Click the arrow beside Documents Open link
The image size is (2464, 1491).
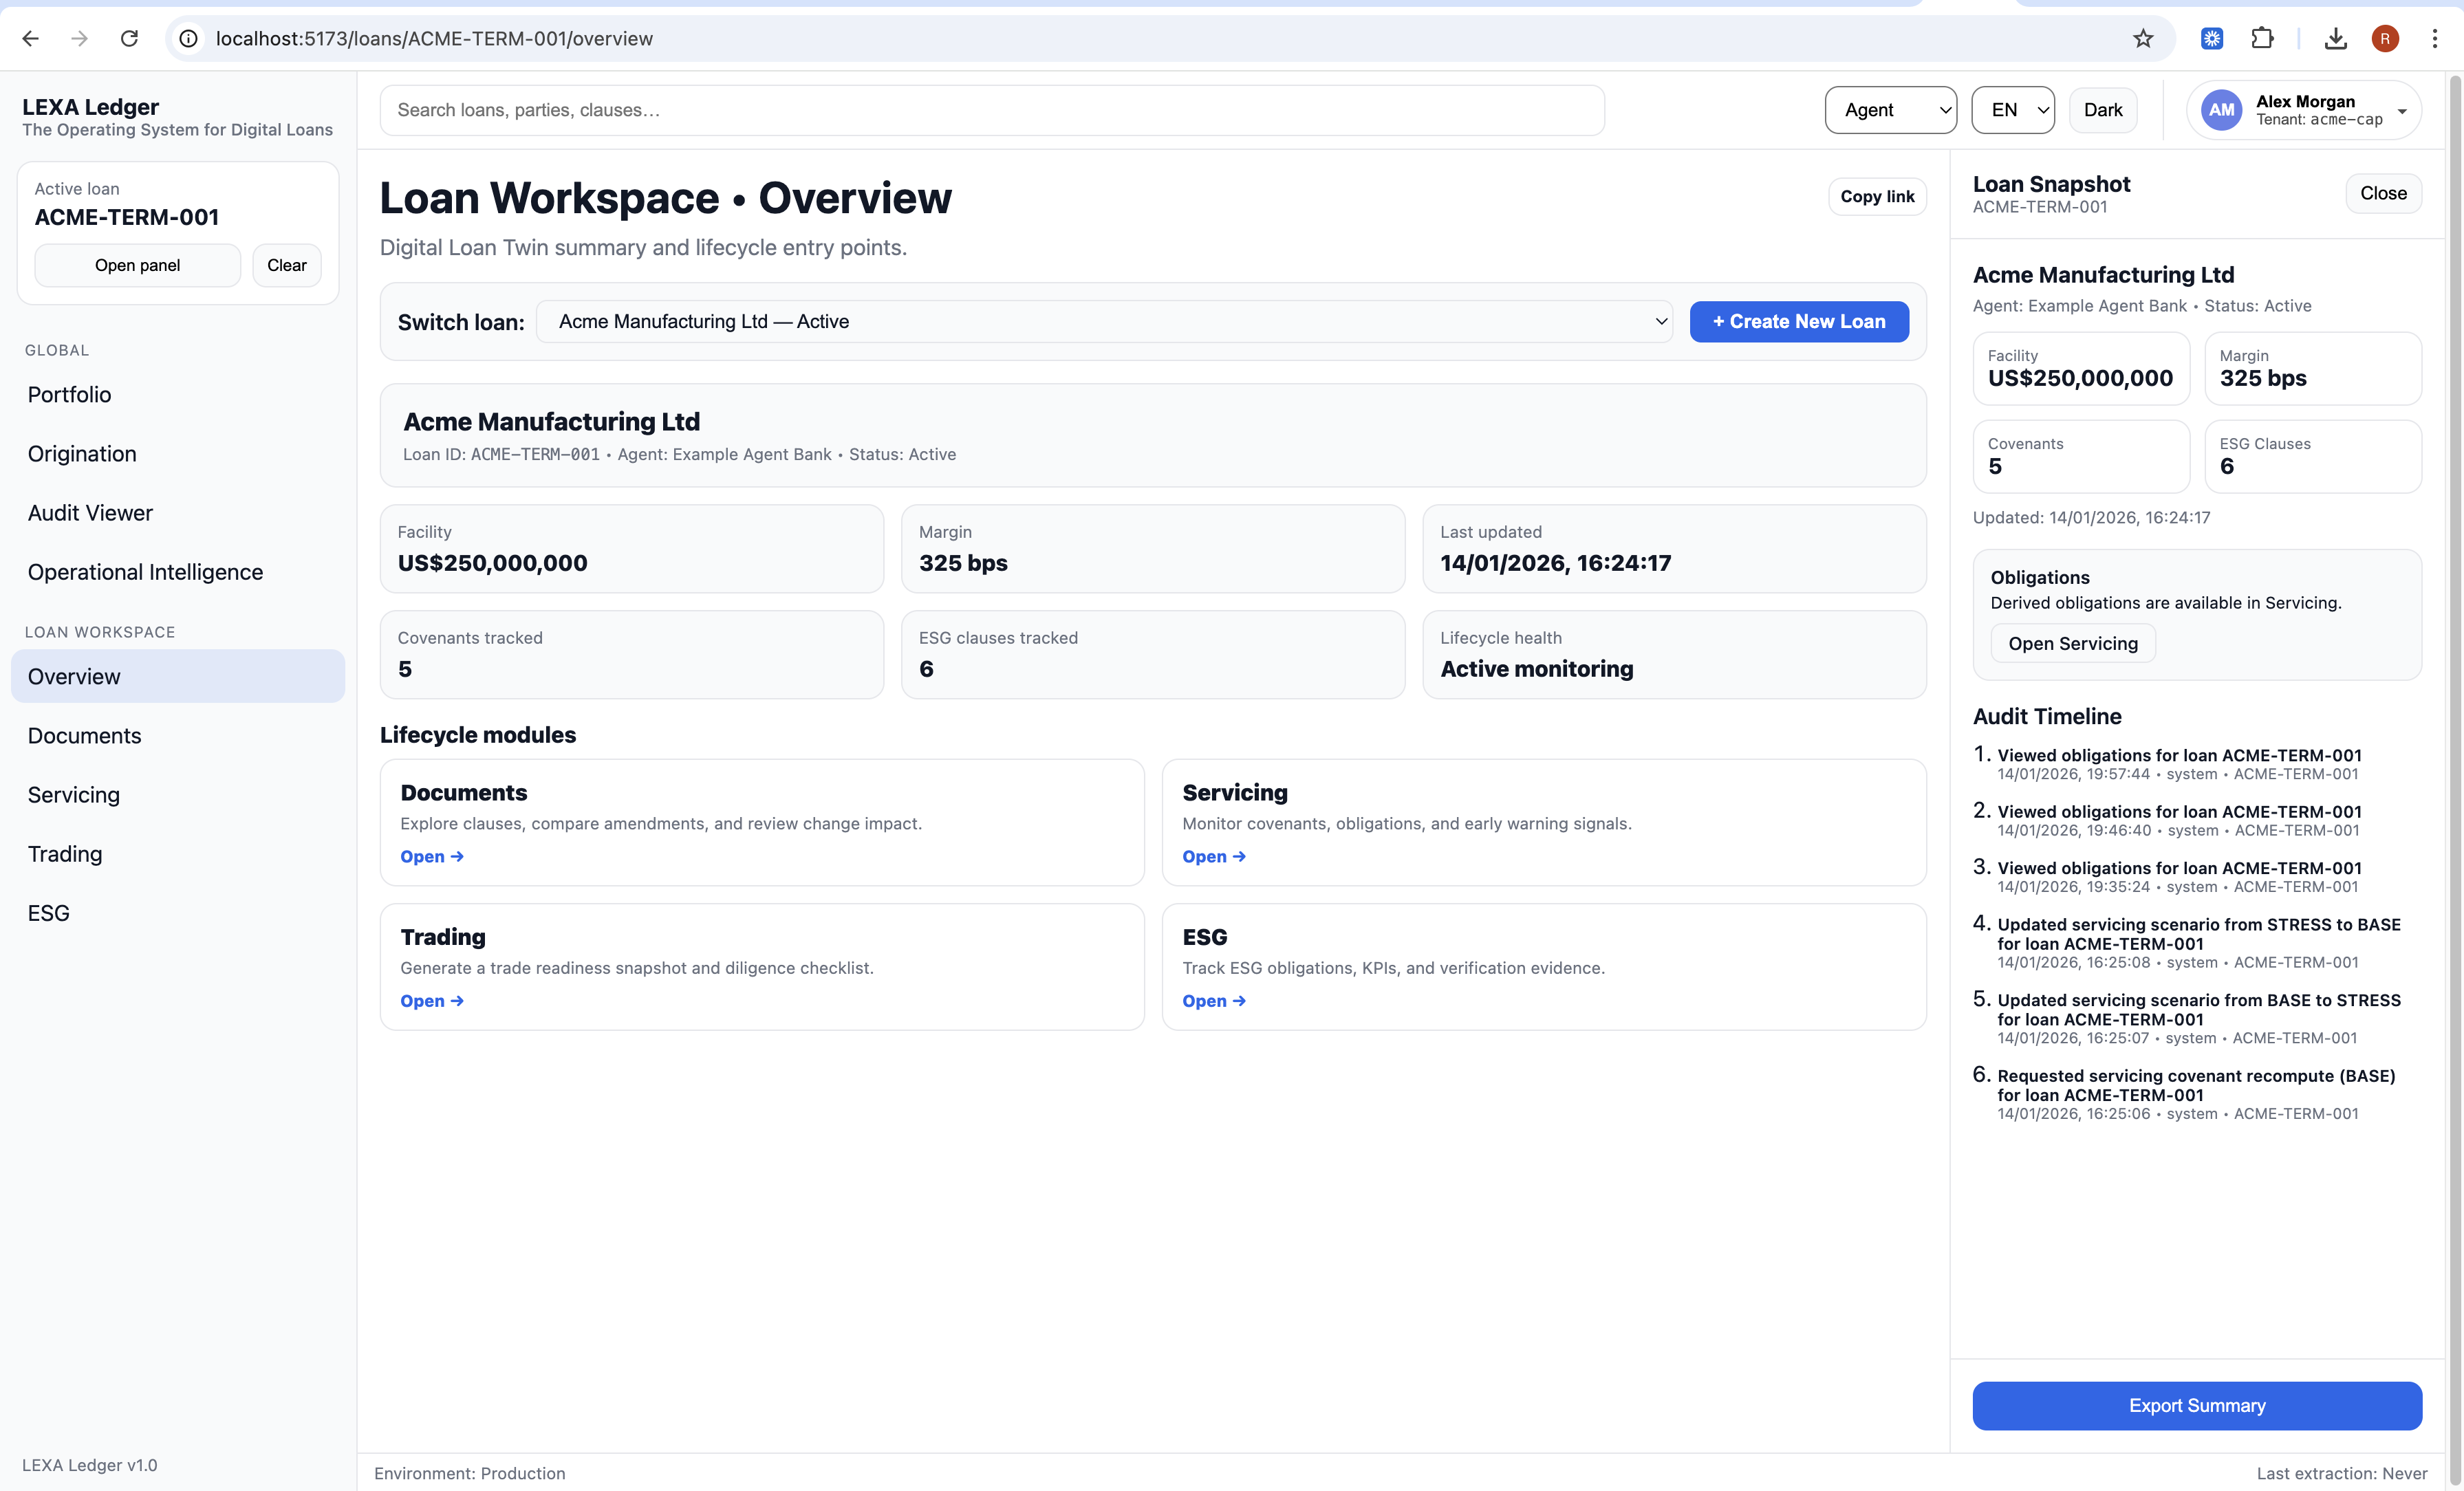[x=457, y=857]
